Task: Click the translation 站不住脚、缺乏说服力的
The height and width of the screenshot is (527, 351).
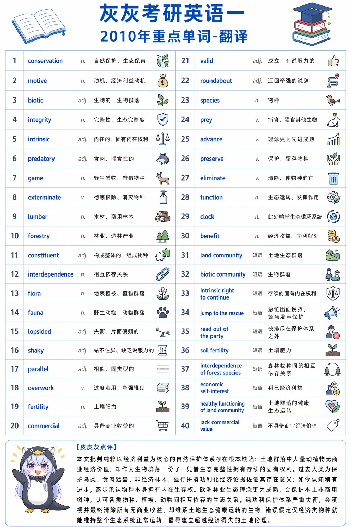Action: click(124, 350)
